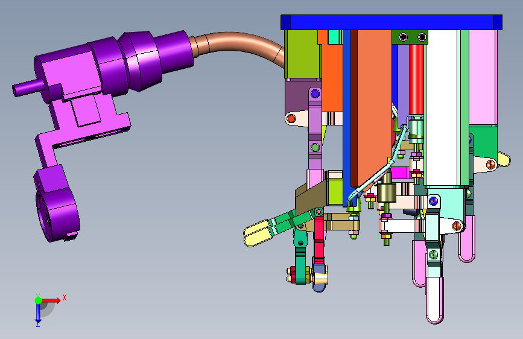Select the light pink block under the plate
Screen dimensions: 523x339
point(483,77)
